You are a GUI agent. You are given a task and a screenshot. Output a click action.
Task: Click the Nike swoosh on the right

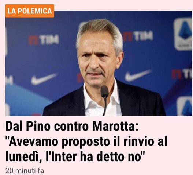138,75
